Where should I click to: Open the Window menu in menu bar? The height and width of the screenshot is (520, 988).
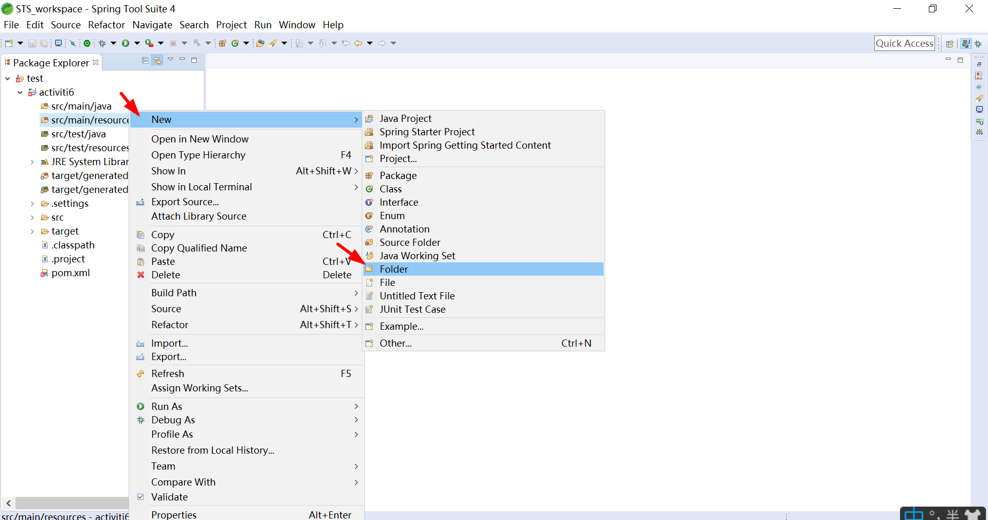click(297, 25)
